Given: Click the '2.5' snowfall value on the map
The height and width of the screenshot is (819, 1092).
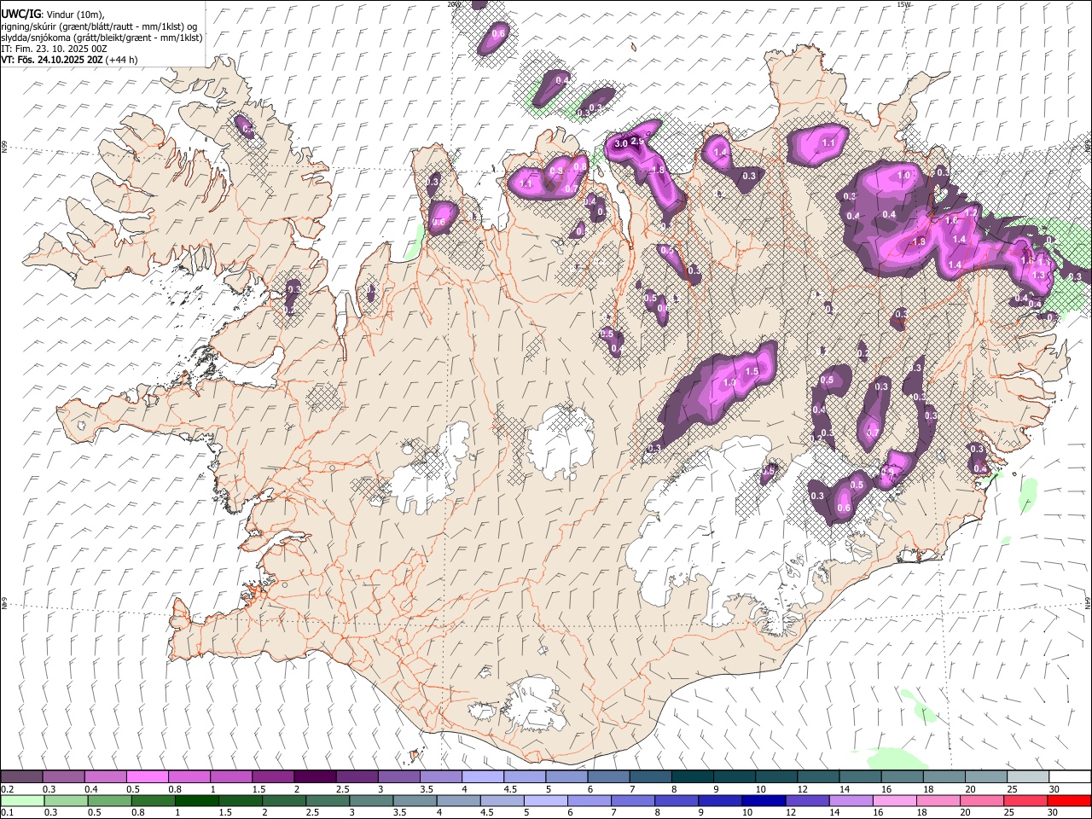Looking at the screenshot, I should point(636,142).
